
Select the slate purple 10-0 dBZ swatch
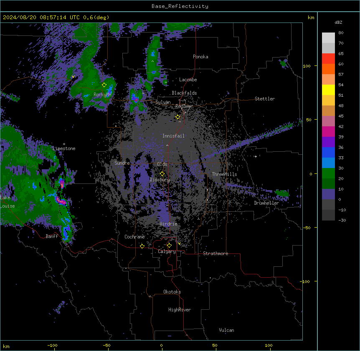328,194
